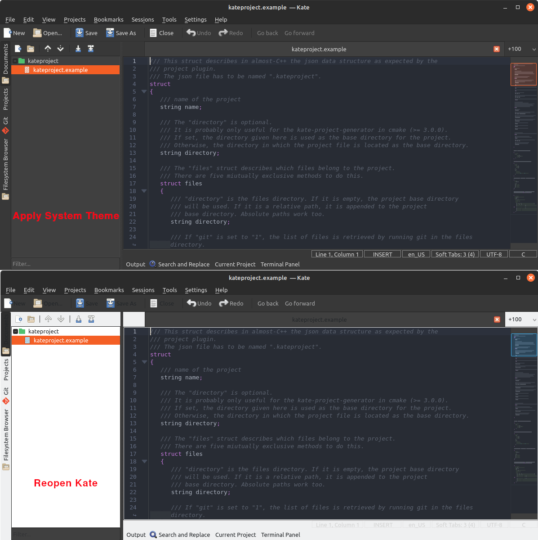This screenshot has height=540, width=538.
Task: Click minimap scrollbar in lower Kate editor
Action: tap(524, 423)
